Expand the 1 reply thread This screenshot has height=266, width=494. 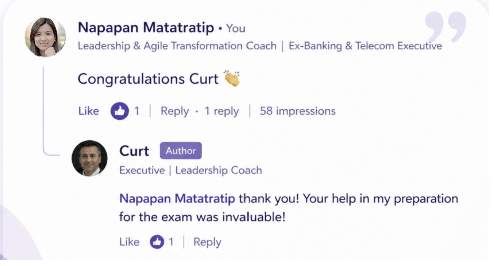click(221, 112)
